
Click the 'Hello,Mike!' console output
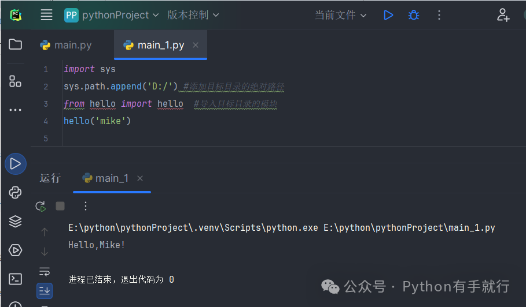pyautogui.click(x=97, y=245)
